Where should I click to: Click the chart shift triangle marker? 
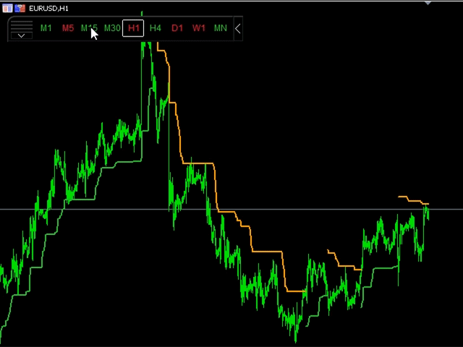tap(428, 3)
